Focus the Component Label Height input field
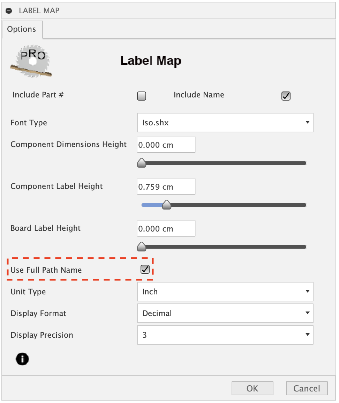Screen dimensions: 339x403 (x=166, y=187)
